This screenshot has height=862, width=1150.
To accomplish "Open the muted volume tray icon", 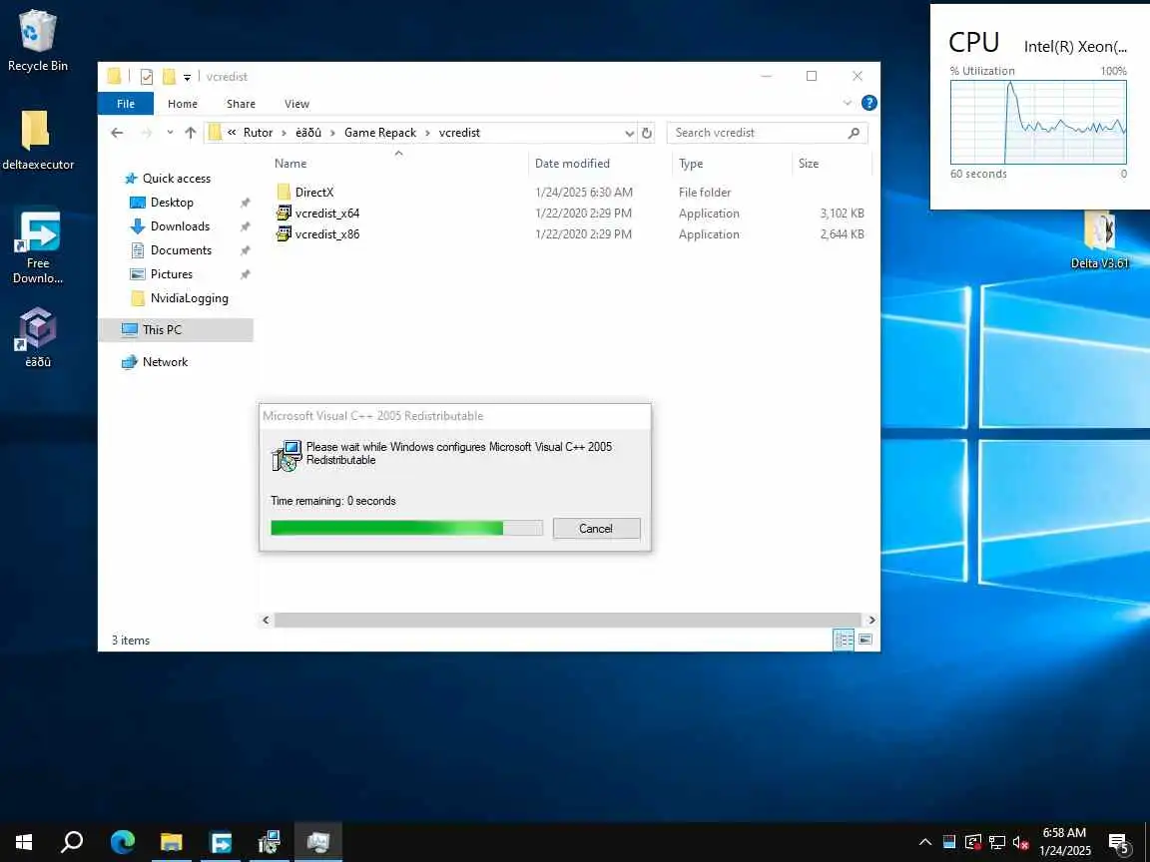I will pyautogui.click(x=1020, y=842).
